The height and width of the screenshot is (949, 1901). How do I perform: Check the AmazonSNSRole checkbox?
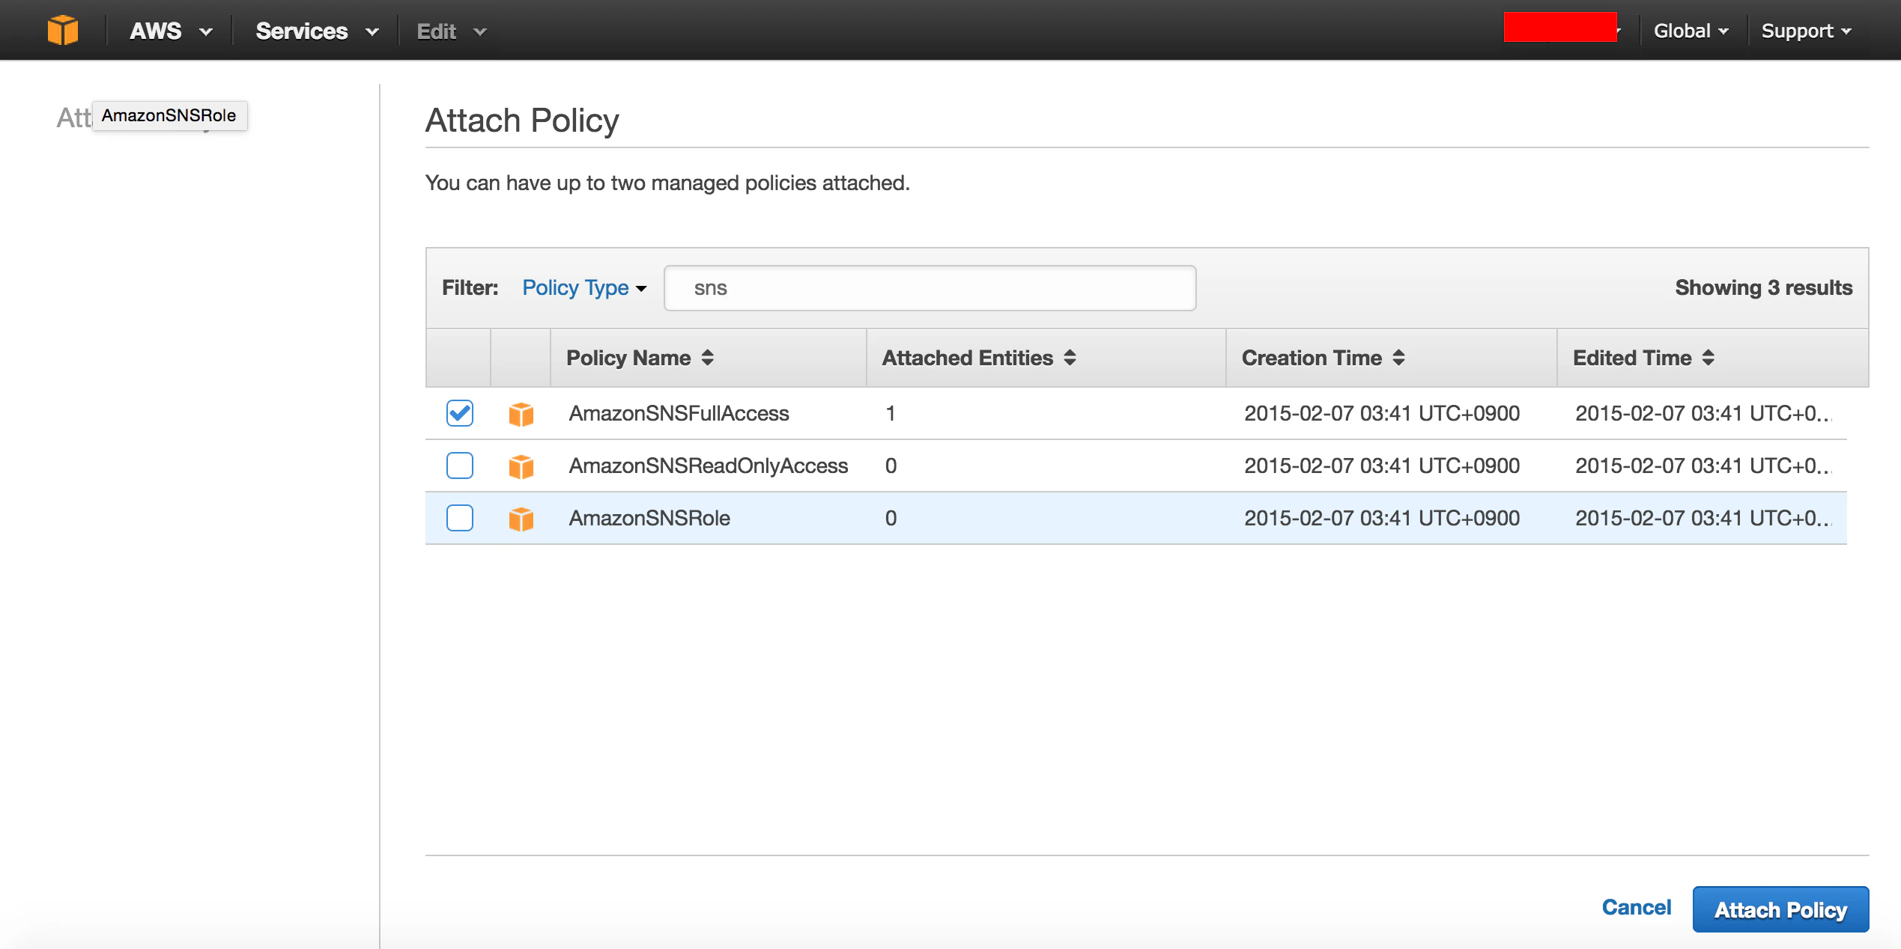[x=460, y=518]
